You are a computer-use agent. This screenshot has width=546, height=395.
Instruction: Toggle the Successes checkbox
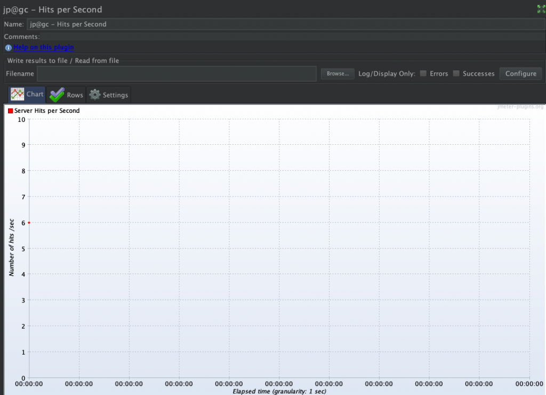(456, 73)
